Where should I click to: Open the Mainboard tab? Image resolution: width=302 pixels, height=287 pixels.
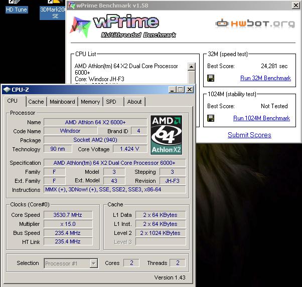coord(62,102)
